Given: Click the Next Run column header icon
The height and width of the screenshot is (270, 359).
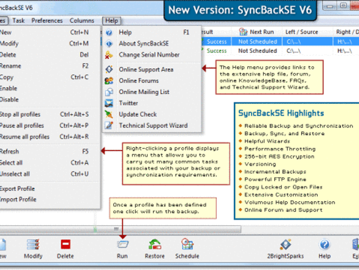Looking at the screenshot, I should click(x=243, y=32).
